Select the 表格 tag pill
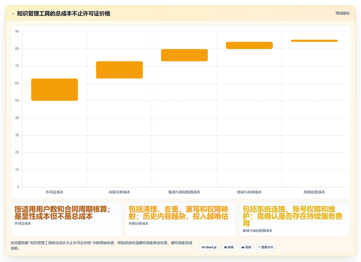This screenshot has width=361, height=262. [229, 247]
